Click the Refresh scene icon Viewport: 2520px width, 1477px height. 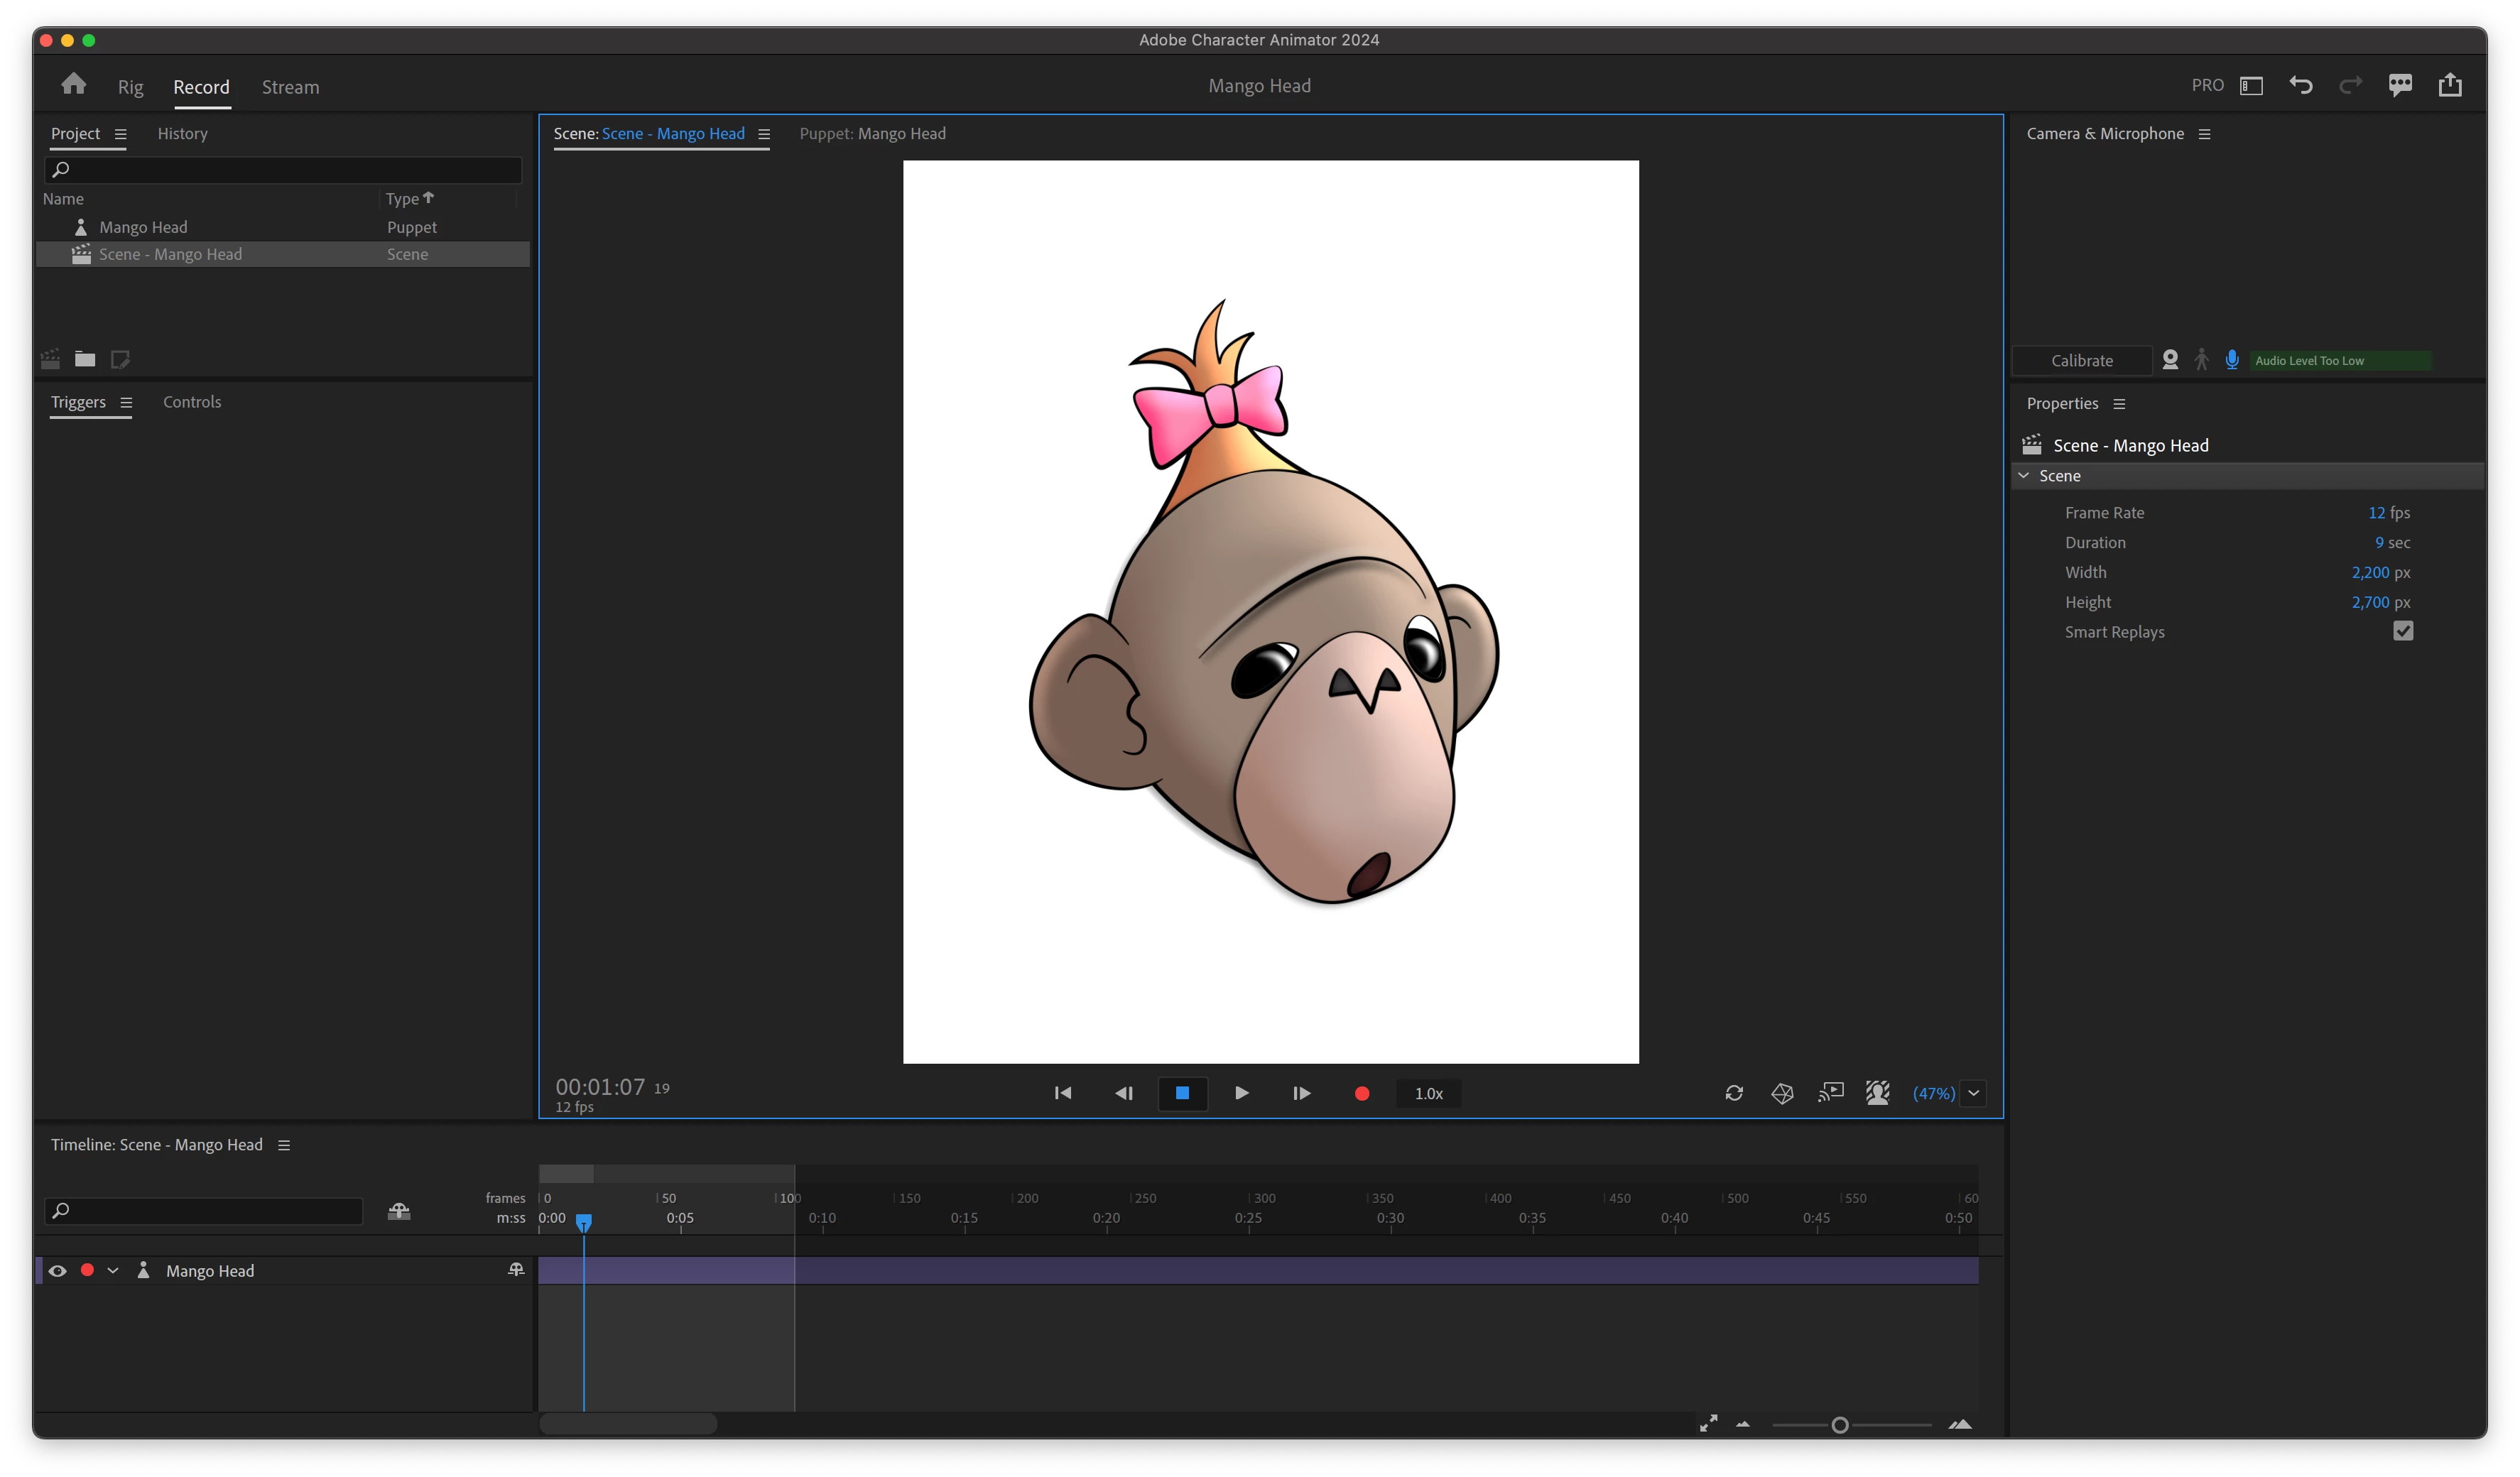(1734, 1093)
